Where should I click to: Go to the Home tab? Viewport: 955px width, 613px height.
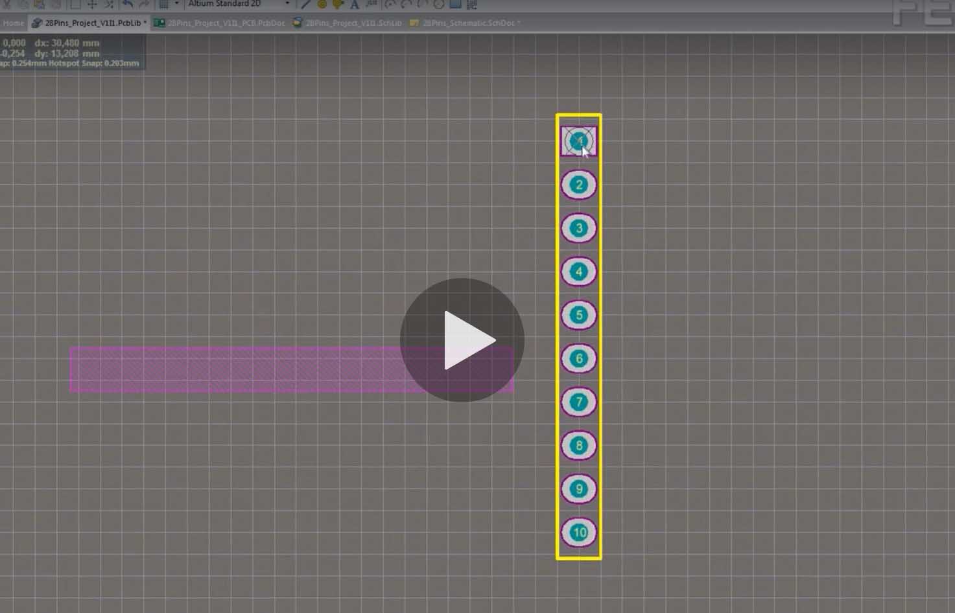pyautogui.click(x=13, y=23)
